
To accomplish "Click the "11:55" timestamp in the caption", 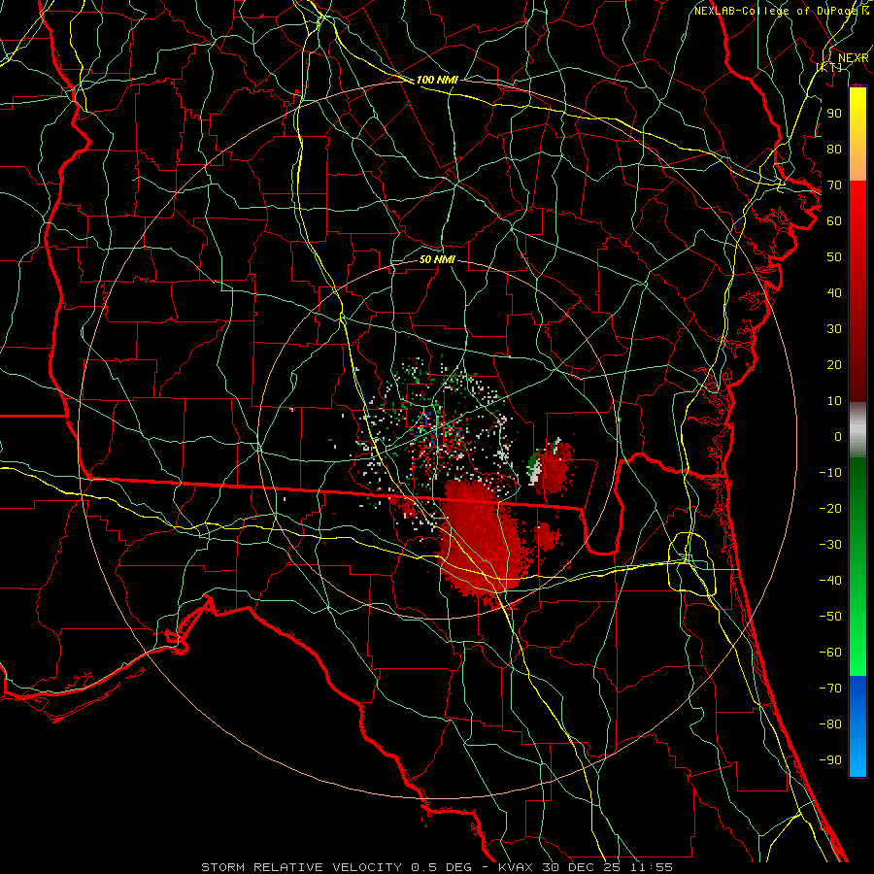I will (x=653, y=867).
